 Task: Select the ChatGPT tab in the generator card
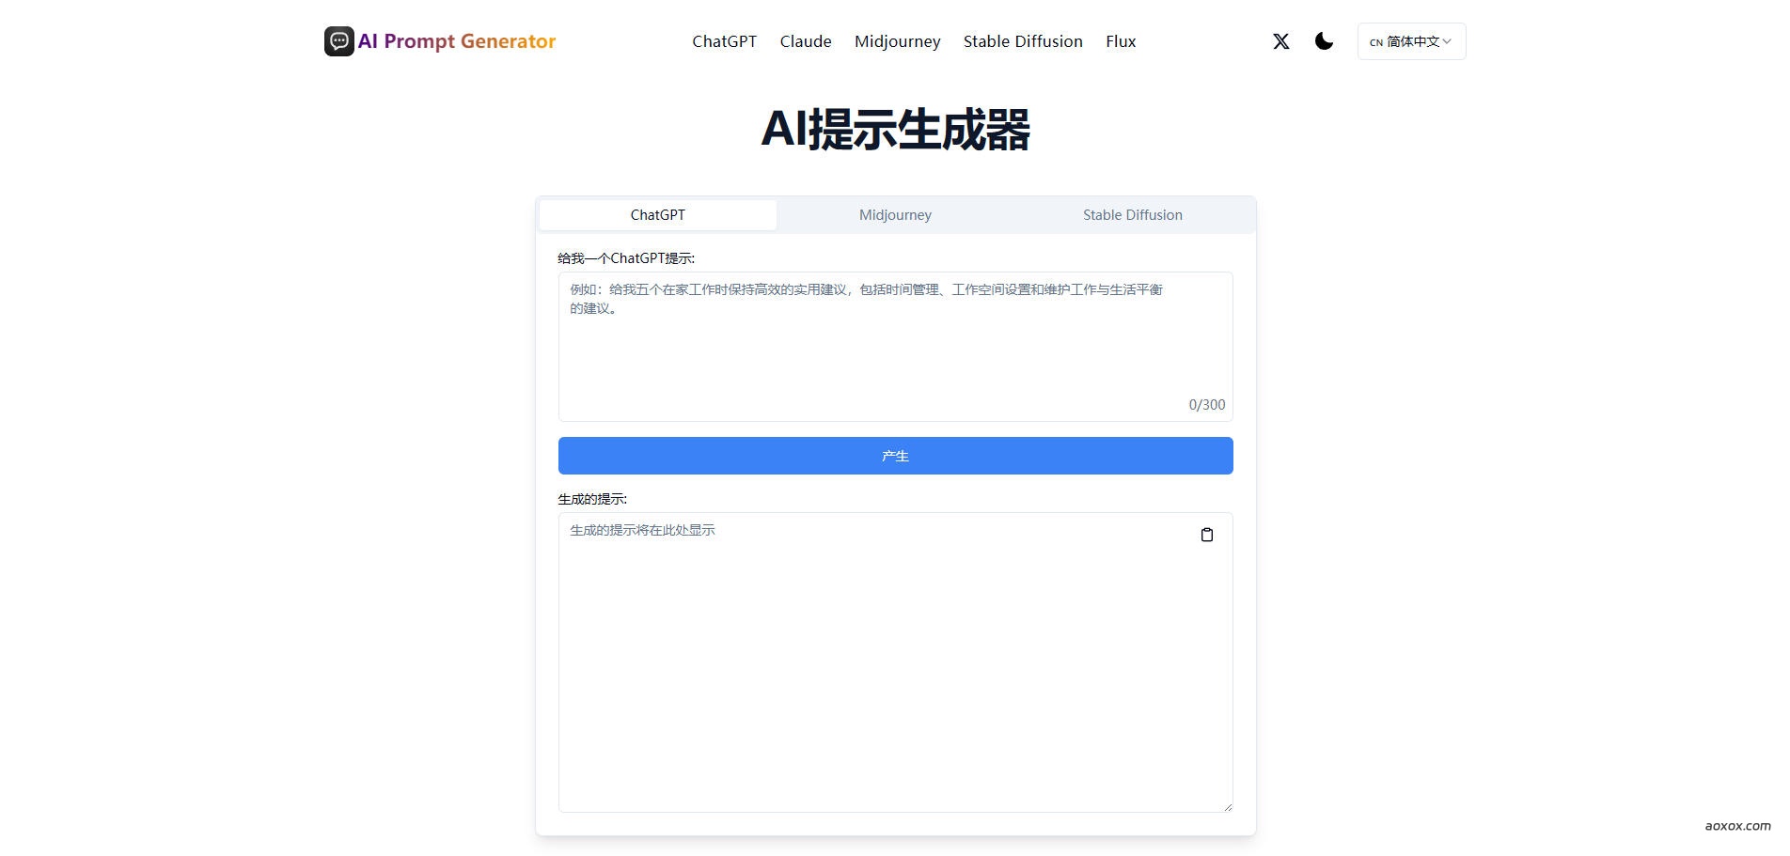(x=658, y=215)
